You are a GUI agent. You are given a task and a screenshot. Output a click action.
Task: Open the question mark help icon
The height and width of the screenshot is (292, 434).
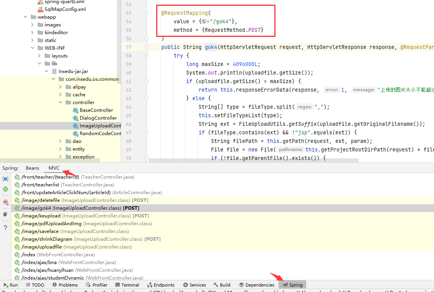(5, 228)
